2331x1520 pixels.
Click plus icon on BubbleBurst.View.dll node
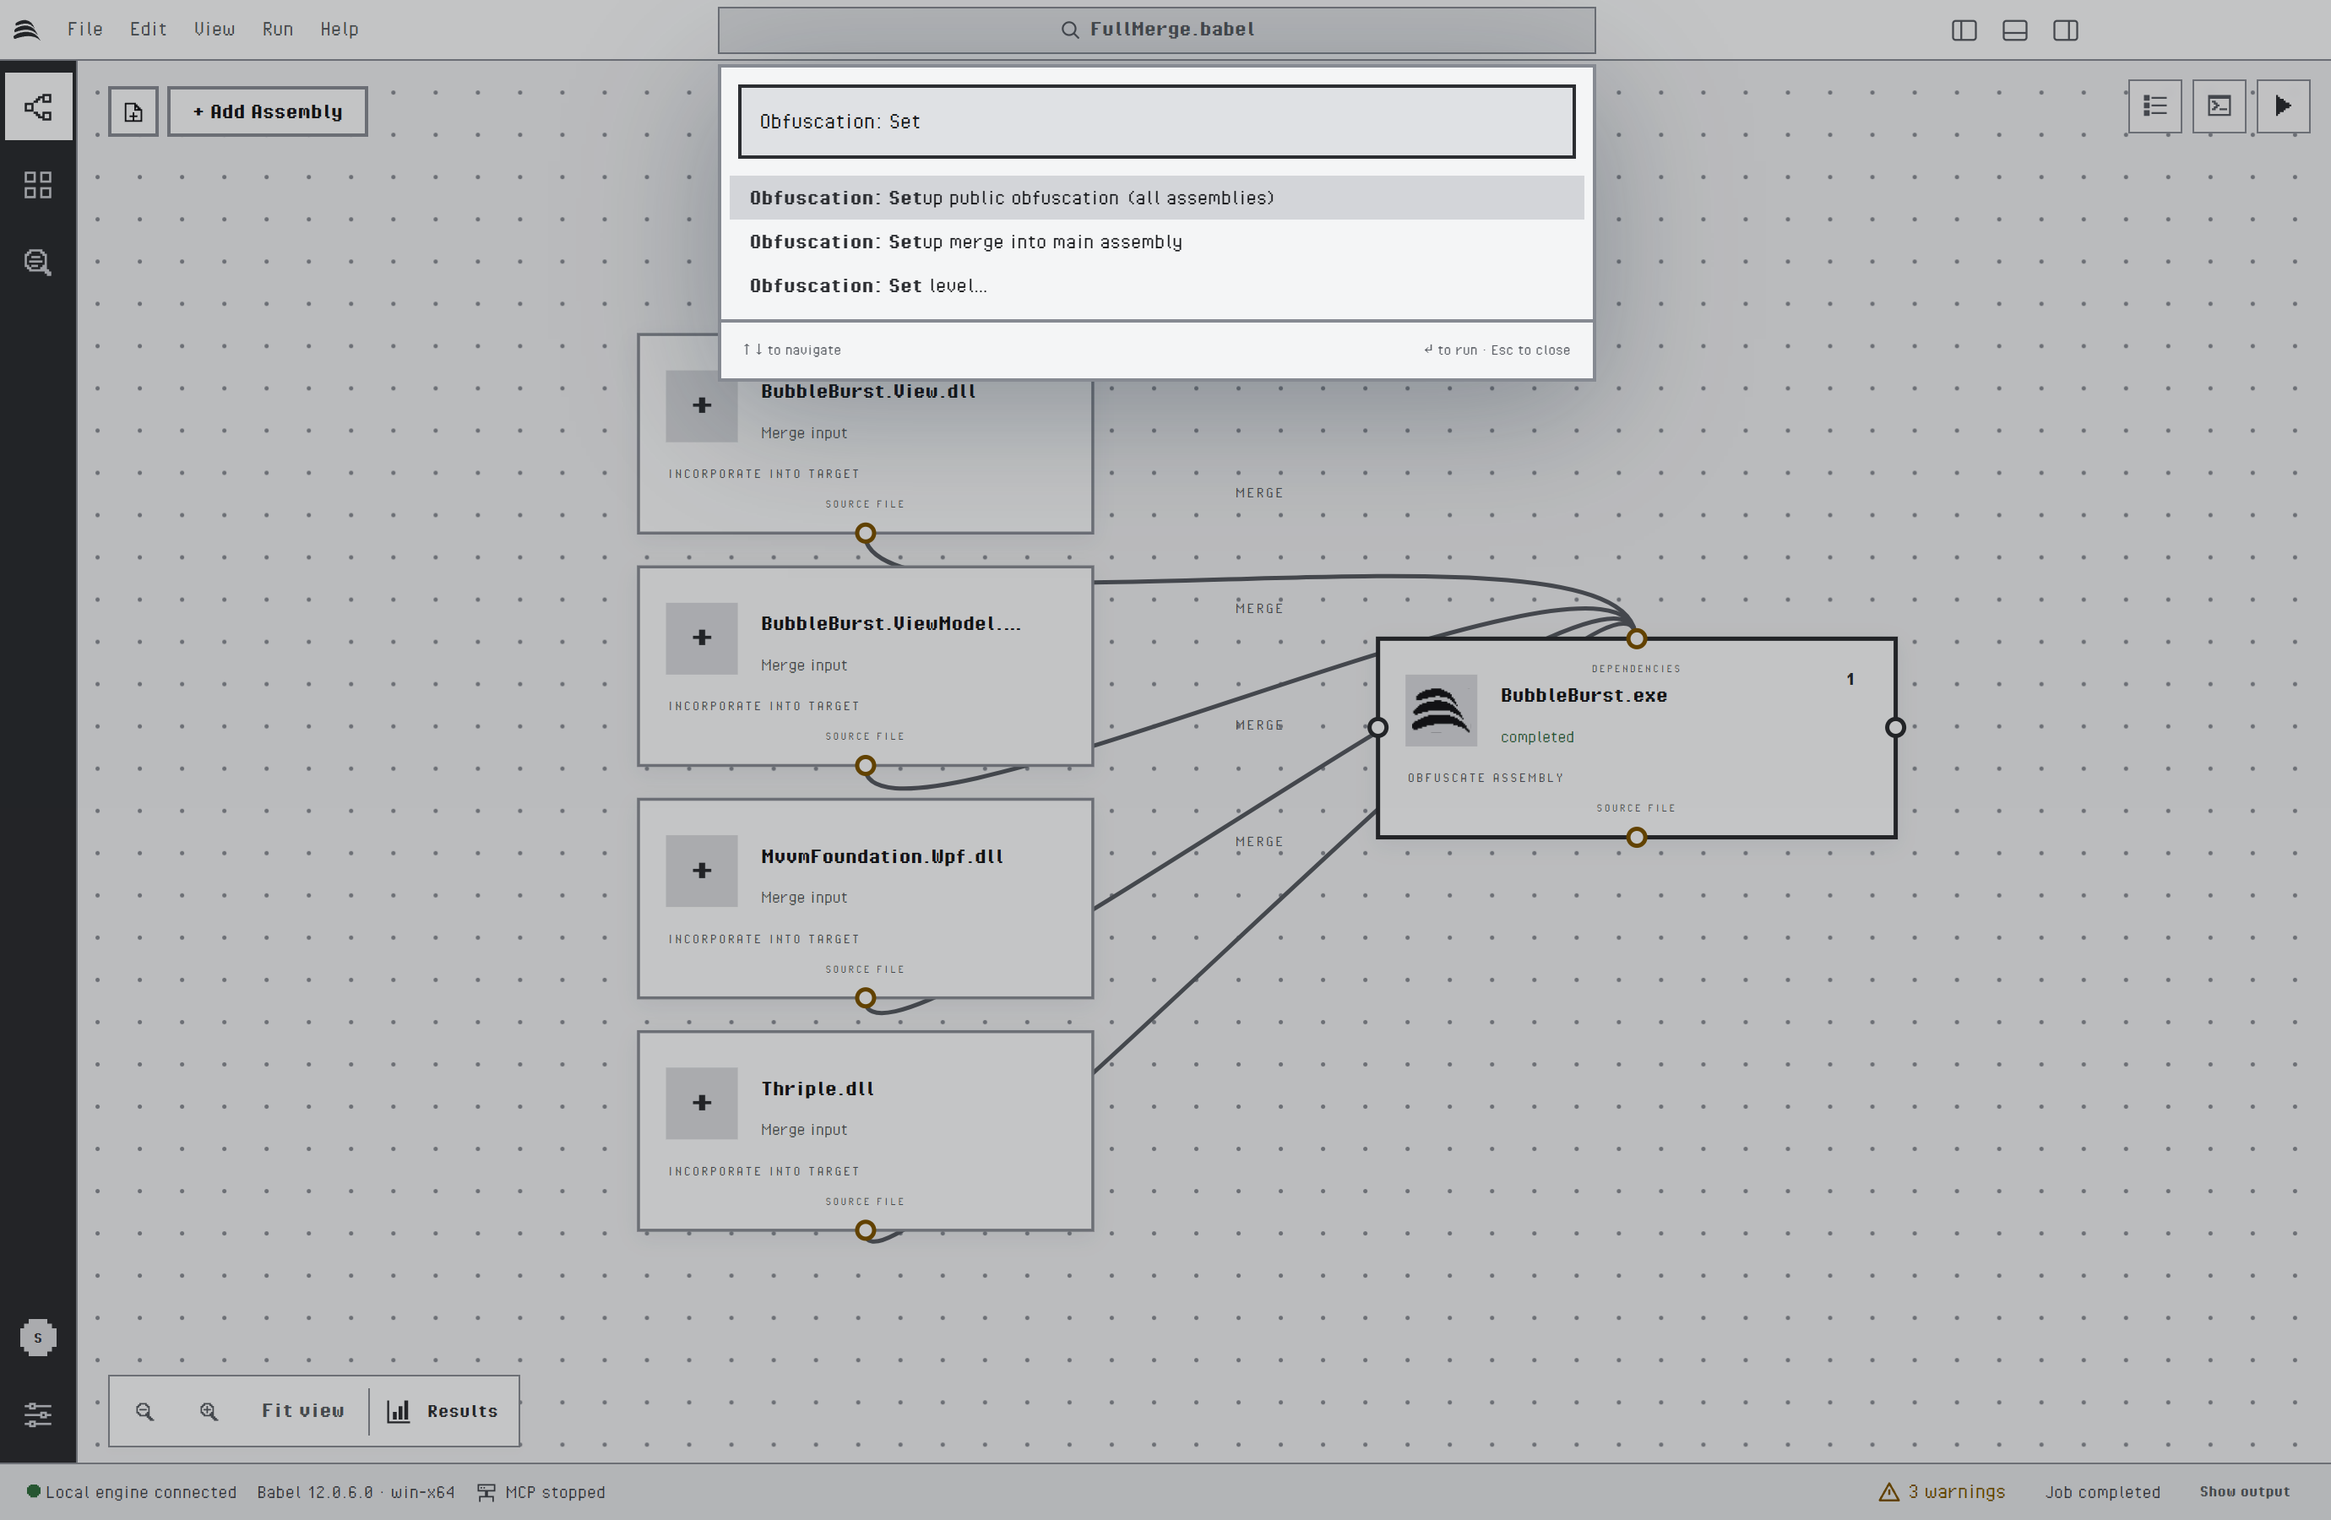click(x=701, y=405)
